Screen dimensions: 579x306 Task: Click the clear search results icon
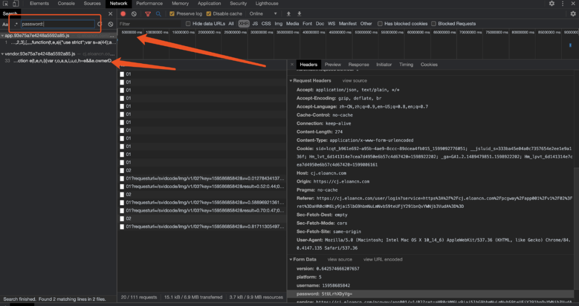tap(110, 24)
